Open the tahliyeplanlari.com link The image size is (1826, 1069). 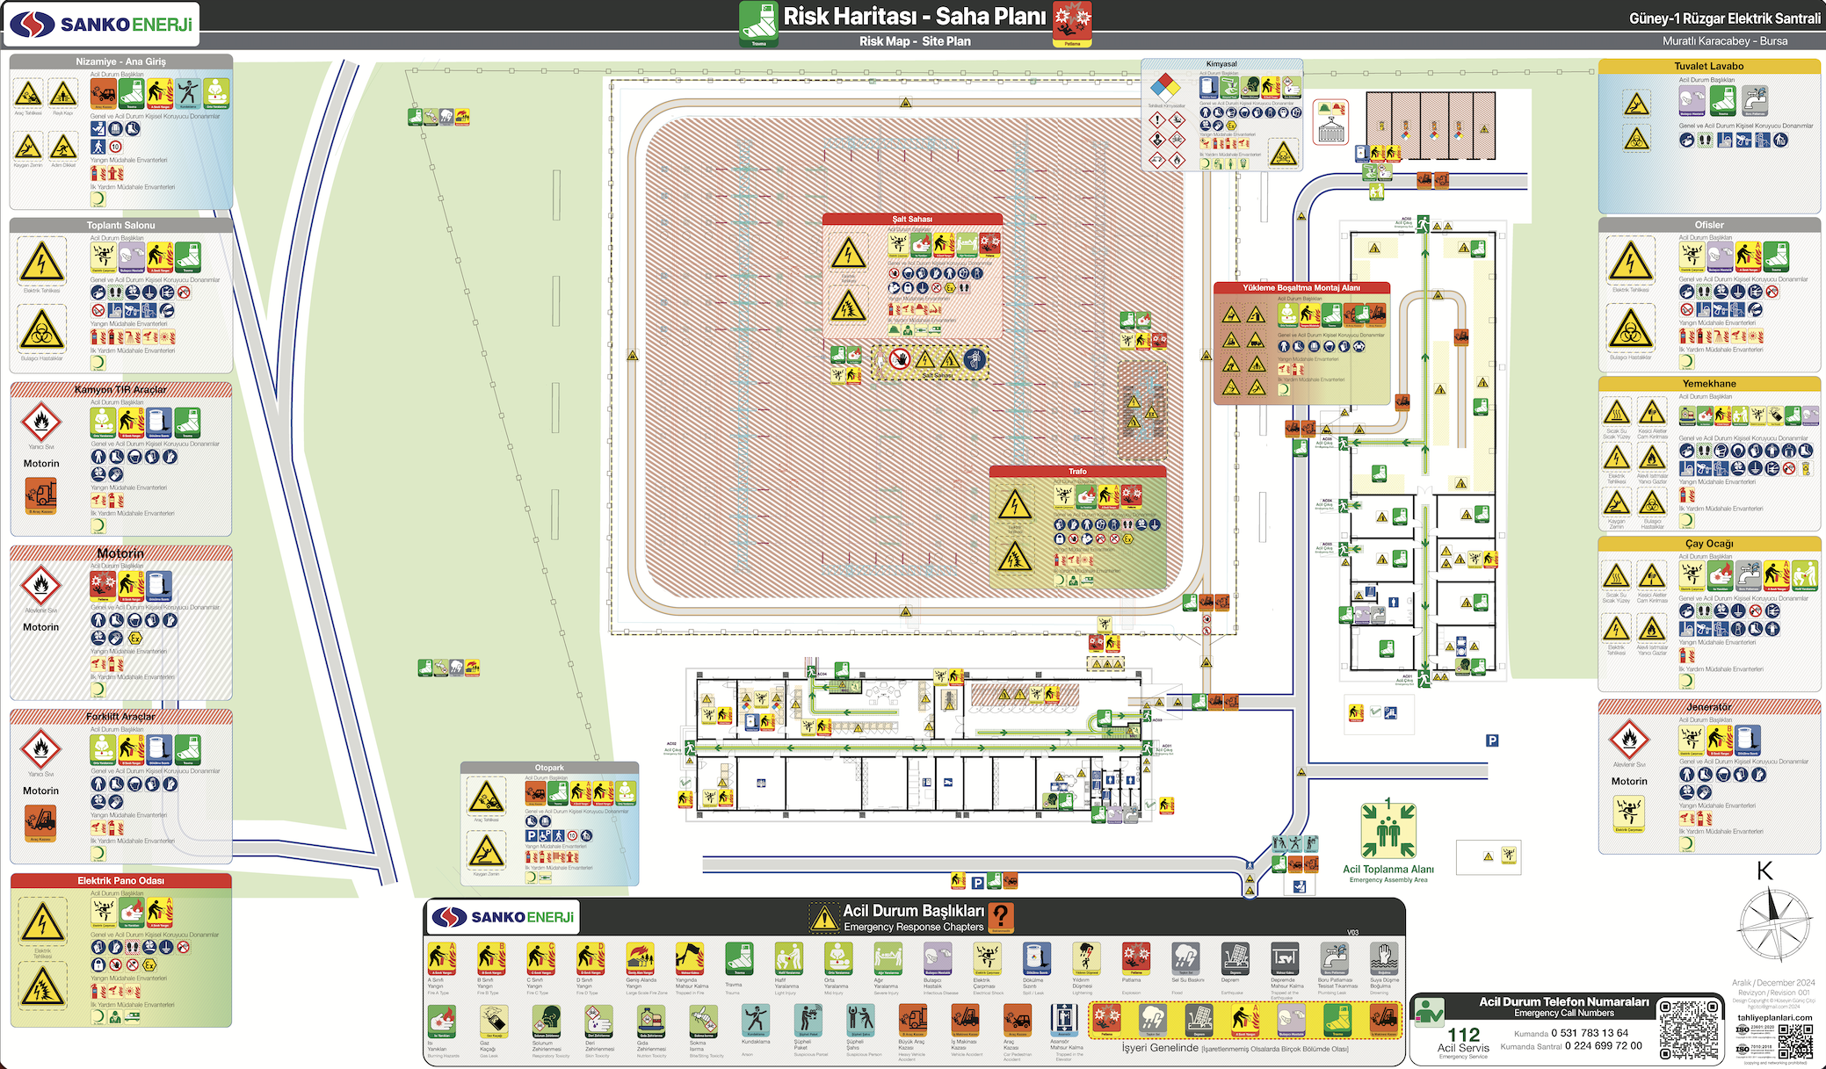[x=1774, y=1017]
